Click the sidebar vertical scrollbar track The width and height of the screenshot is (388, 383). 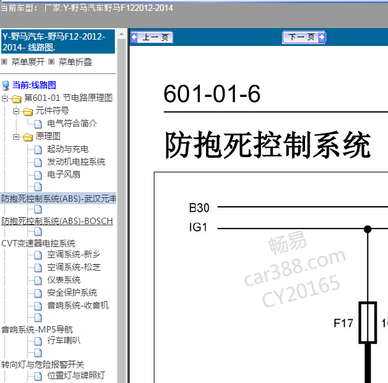click(x=121, y=211)
